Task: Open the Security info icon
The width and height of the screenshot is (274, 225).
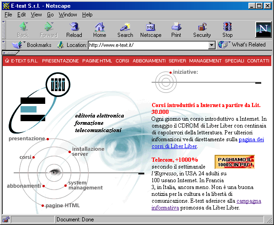Action: pos(202,30)
